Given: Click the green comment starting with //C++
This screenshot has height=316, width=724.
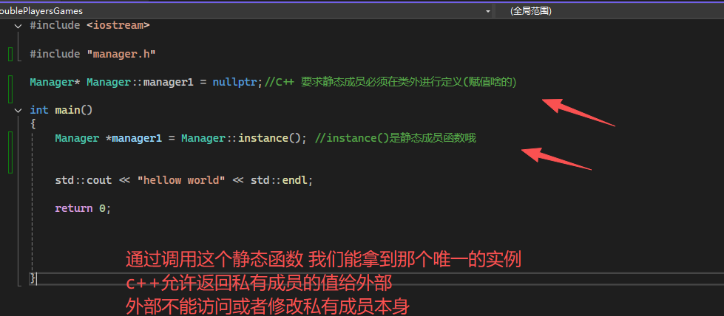Looking at the screenshot, I should coord(390,82).
